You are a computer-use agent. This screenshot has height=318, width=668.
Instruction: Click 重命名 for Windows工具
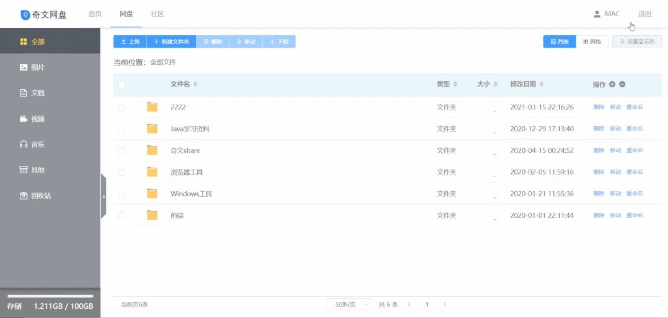click(635, 194)
